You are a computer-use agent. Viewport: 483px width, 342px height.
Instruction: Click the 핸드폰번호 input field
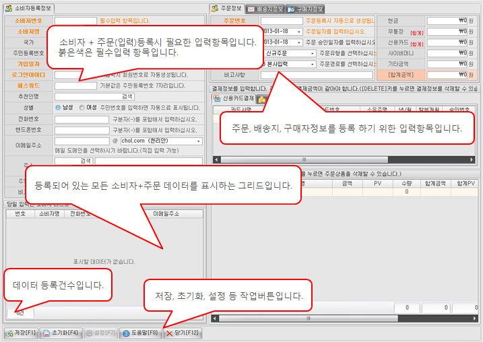82,130
